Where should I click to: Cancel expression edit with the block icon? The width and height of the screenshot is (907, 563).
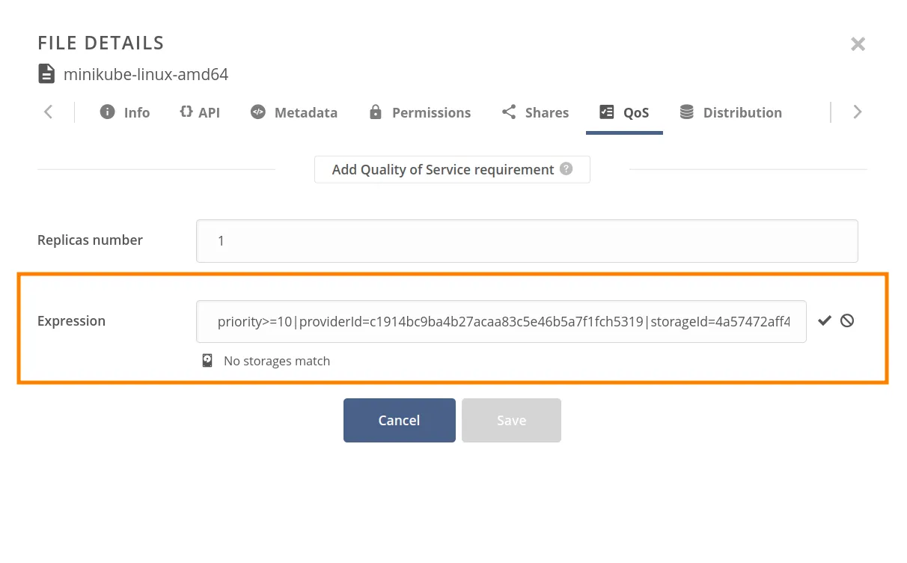tap(846, 320)
